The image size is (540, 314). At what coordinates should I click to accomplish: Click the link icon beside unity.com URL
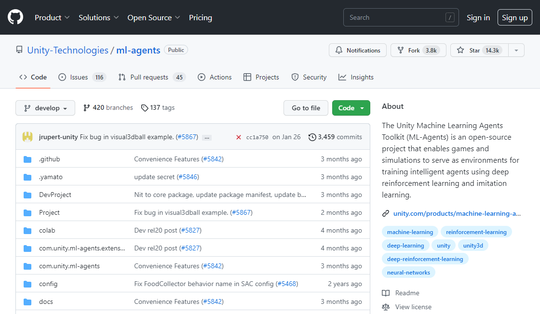point(386,213)
